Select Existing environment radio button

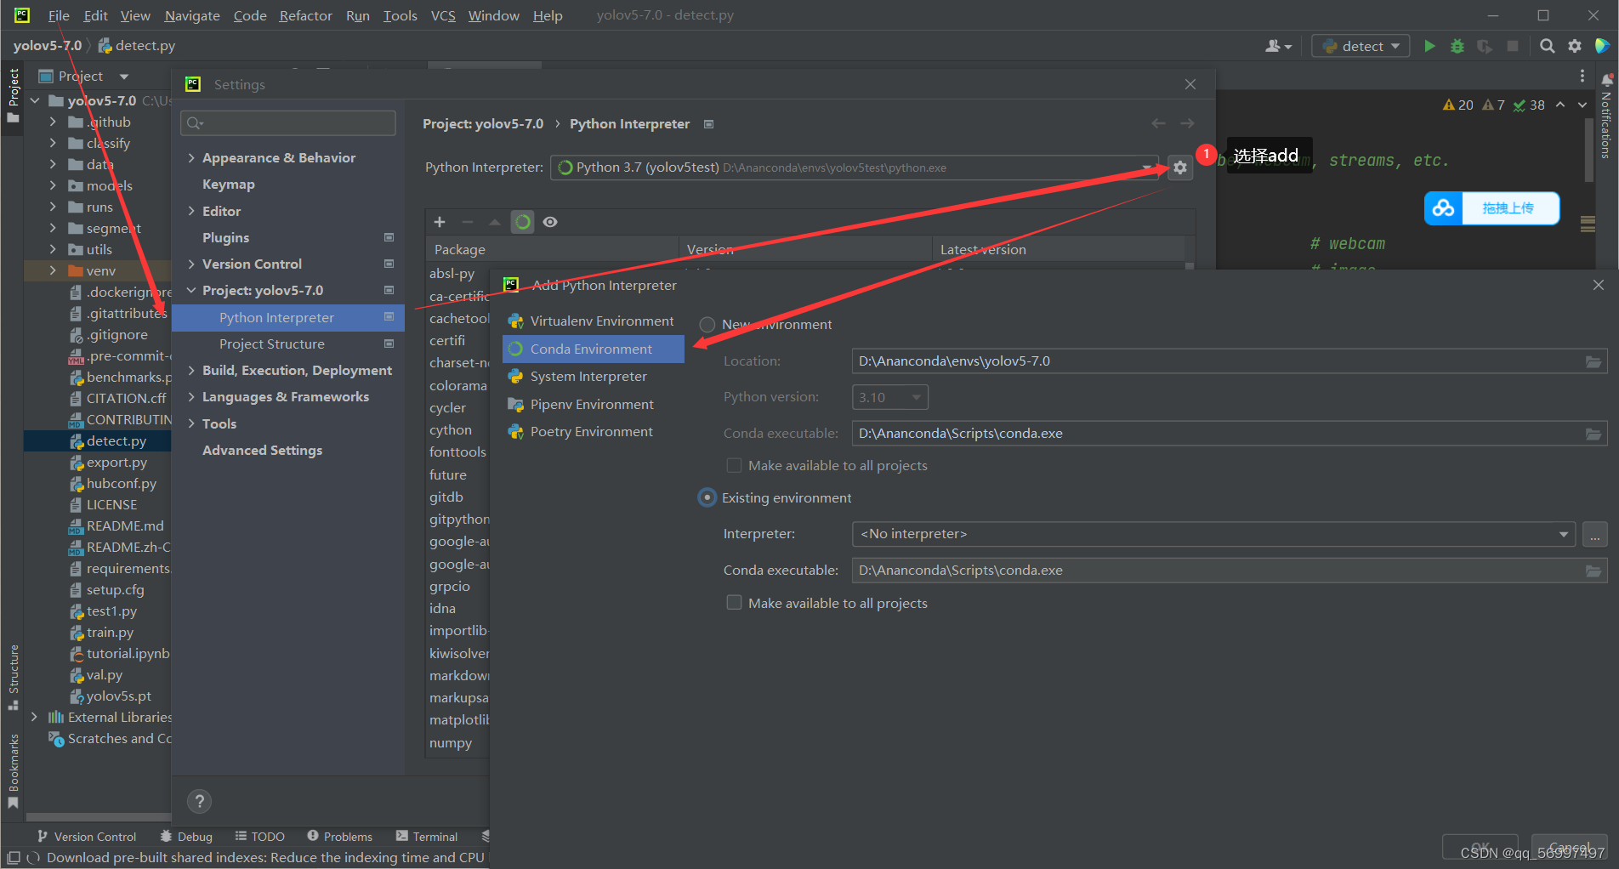coord(707,498)
